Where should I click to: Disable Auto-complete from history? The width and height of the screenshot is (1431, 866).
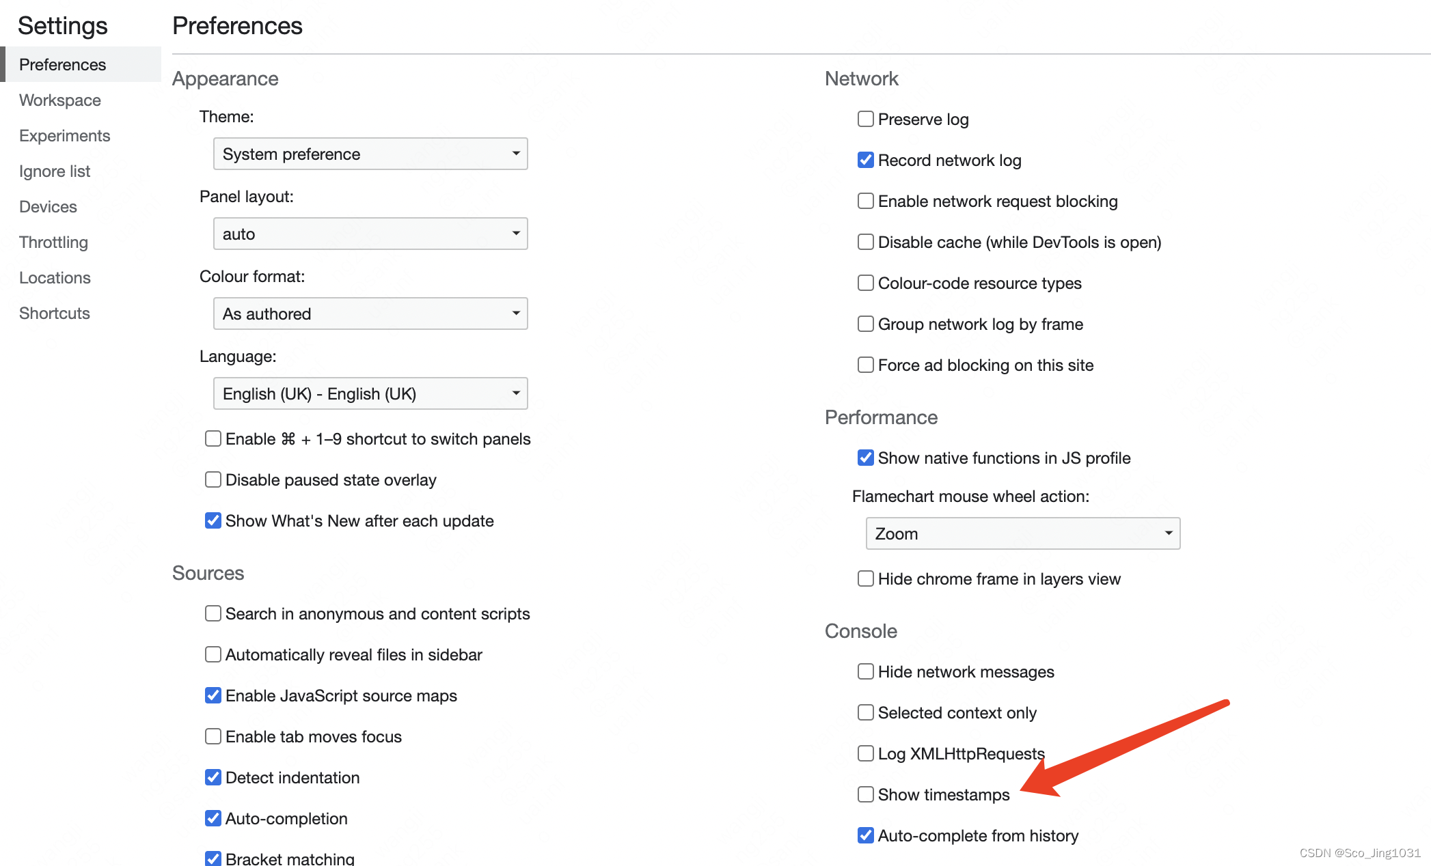(x=865, y=835)
